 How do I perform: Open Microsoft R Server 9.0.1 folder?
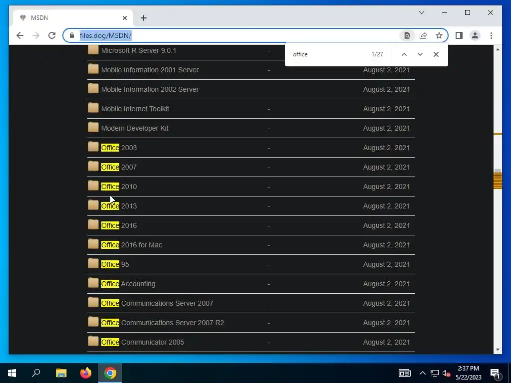pos(139,50)
